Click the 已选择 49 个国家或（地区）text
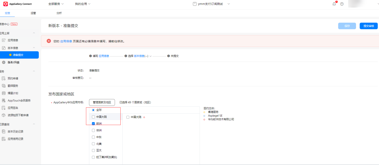This screenshot has height=165, width=379. click(135, 102)
